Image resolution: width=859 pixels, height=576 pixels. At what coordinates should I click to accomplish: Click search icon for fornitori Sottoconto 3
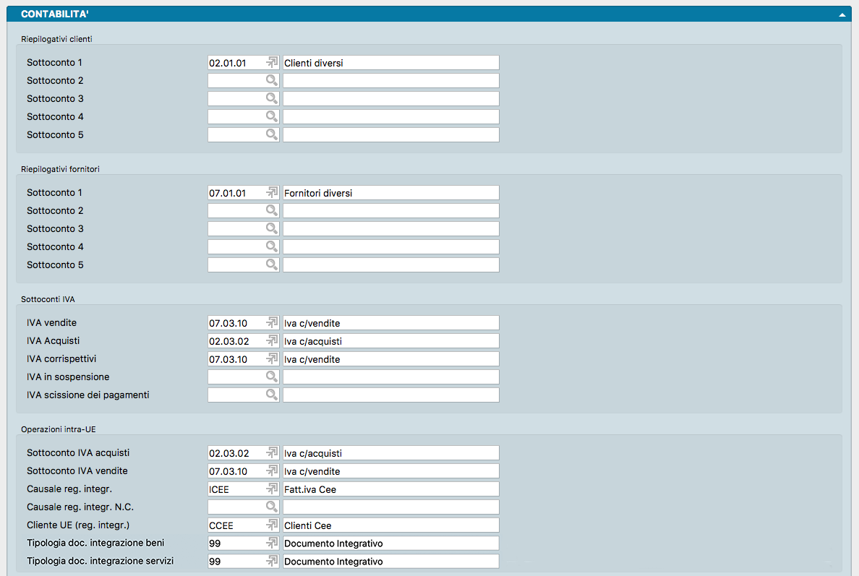[272, 229]
